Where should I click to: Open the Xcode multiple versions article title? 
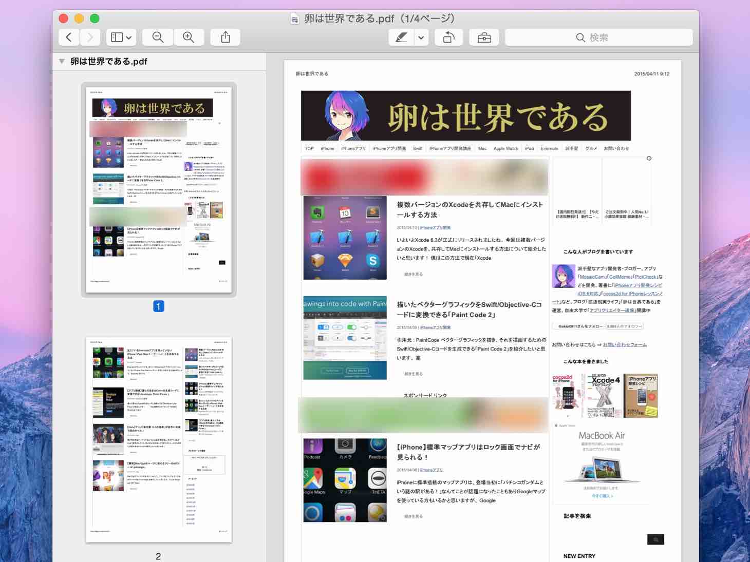(x=470, y=209)
